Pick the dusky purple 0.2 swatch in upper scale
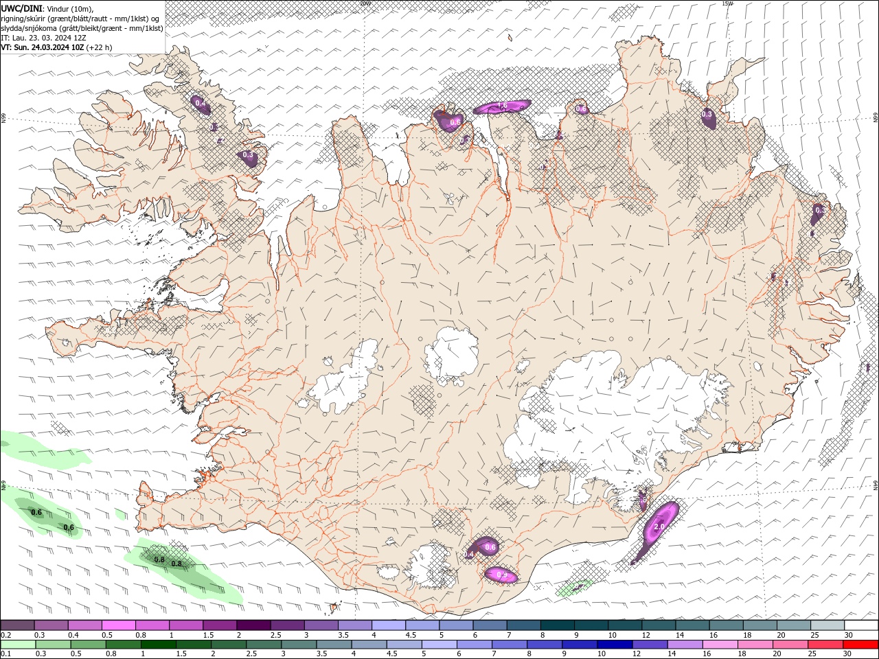This screenshot has height=659, width=879. click(x=17, y=625)
